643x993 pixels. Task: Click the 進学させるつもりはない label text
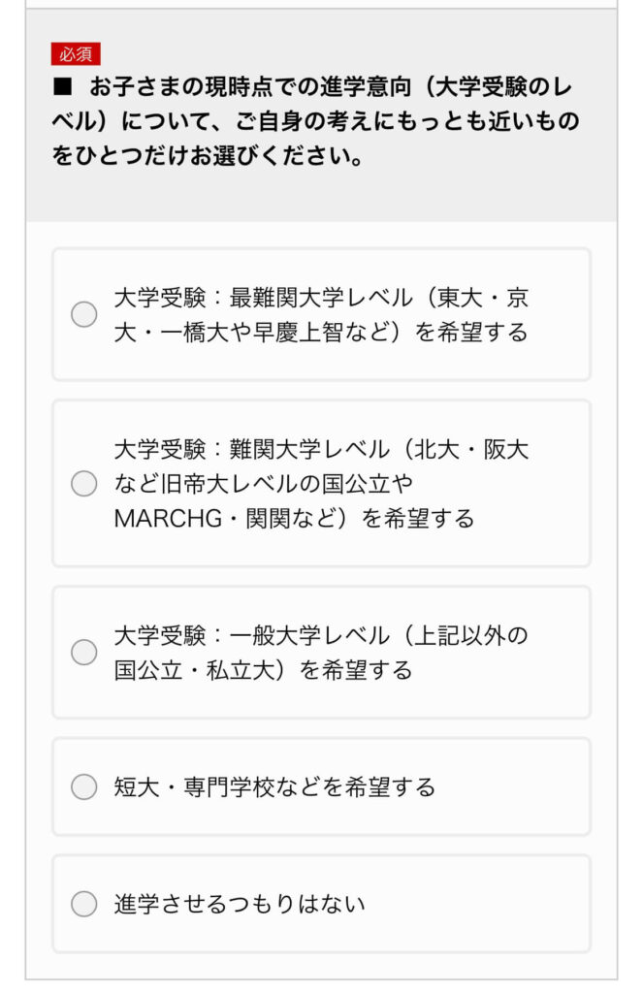240,905
